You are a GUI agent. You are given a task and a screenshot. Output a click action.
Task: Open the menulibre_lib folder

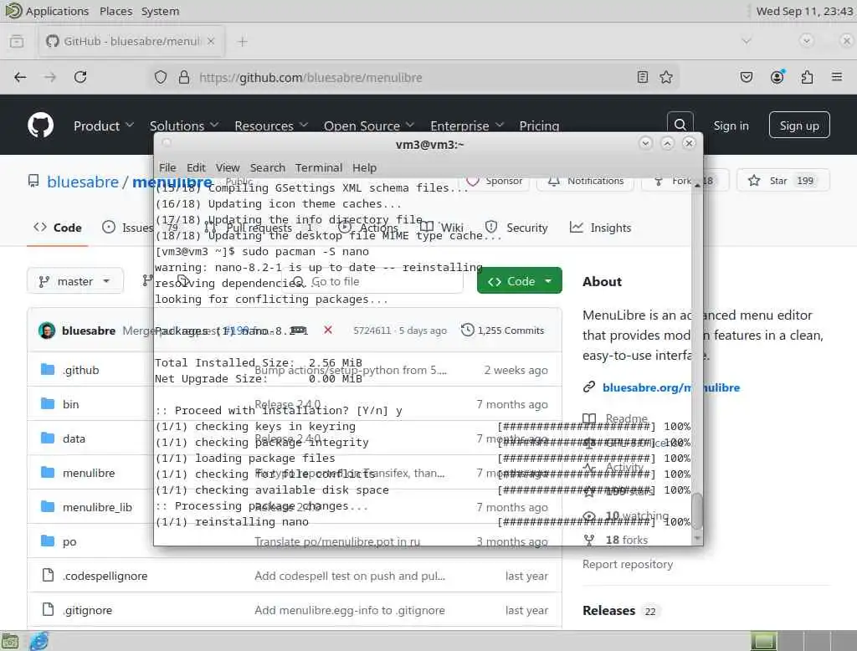pos(97,508)
